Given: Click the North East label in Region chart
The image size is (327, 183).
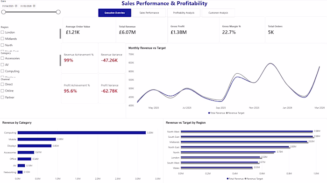Looking at the screenshot, I should [174, 147].
